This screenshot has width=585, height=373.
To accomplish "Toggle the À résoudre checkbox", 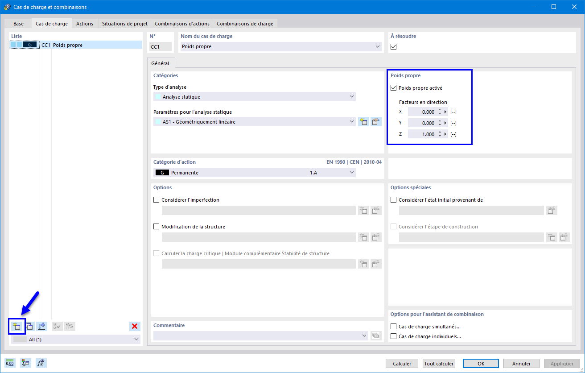I will coord(393,46).
